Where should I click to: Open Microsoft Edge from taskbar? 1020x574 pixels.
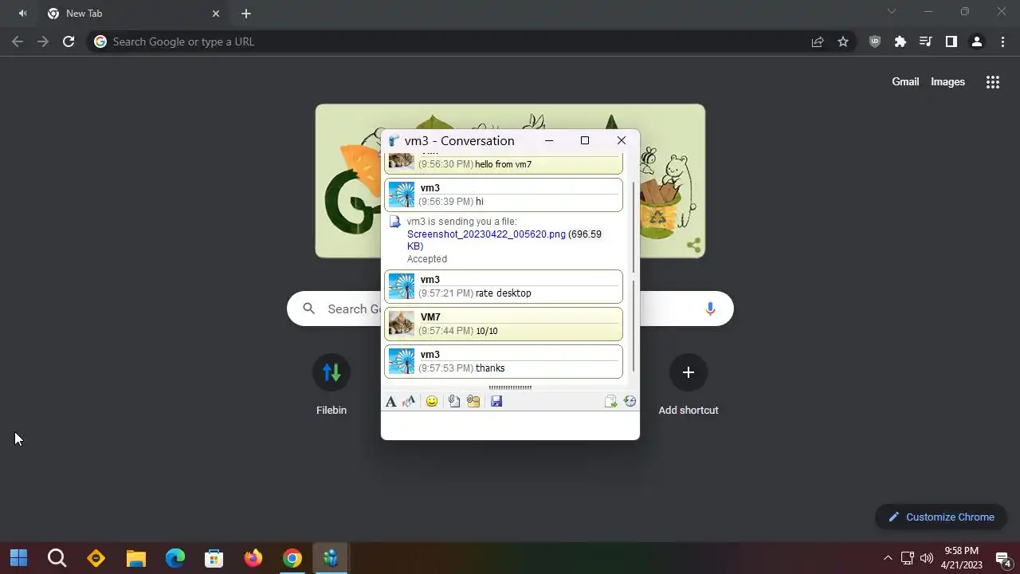[175, 558]
